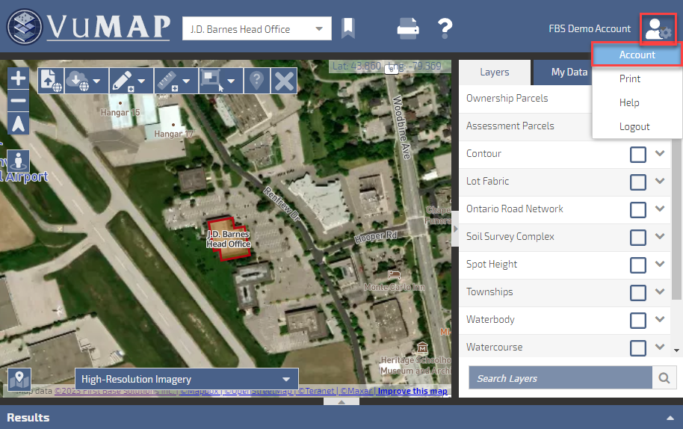Click the print icon in header
This screenshot has height=429, width=683.
[x=408, y=29]
